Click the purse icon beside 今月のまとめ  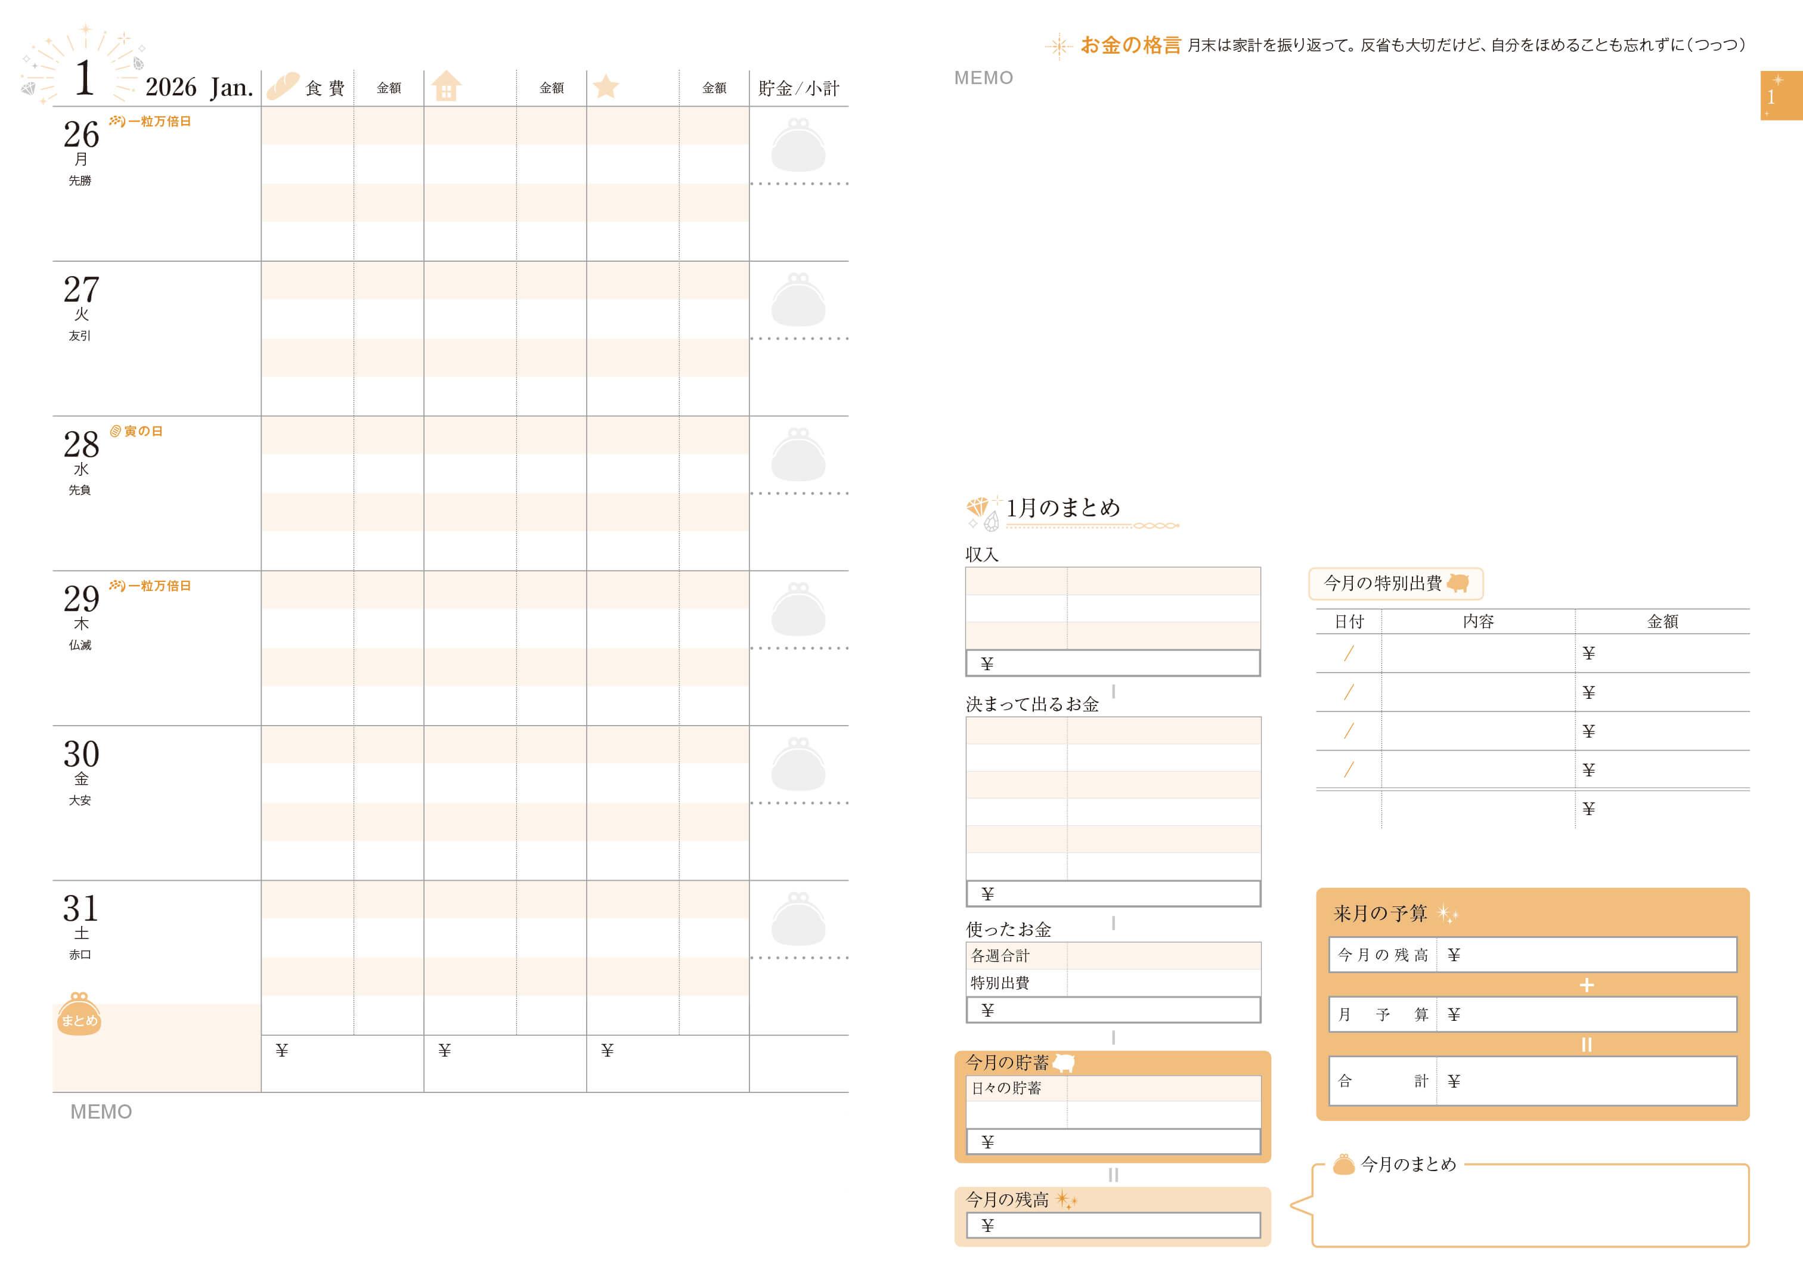(1343, 1165)
